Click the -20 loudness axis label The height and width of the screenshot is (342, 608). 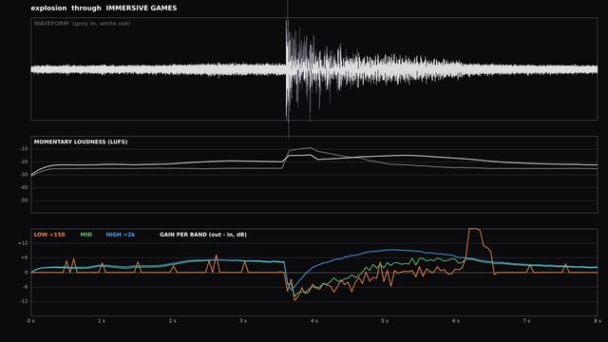(x=24, y=161)
